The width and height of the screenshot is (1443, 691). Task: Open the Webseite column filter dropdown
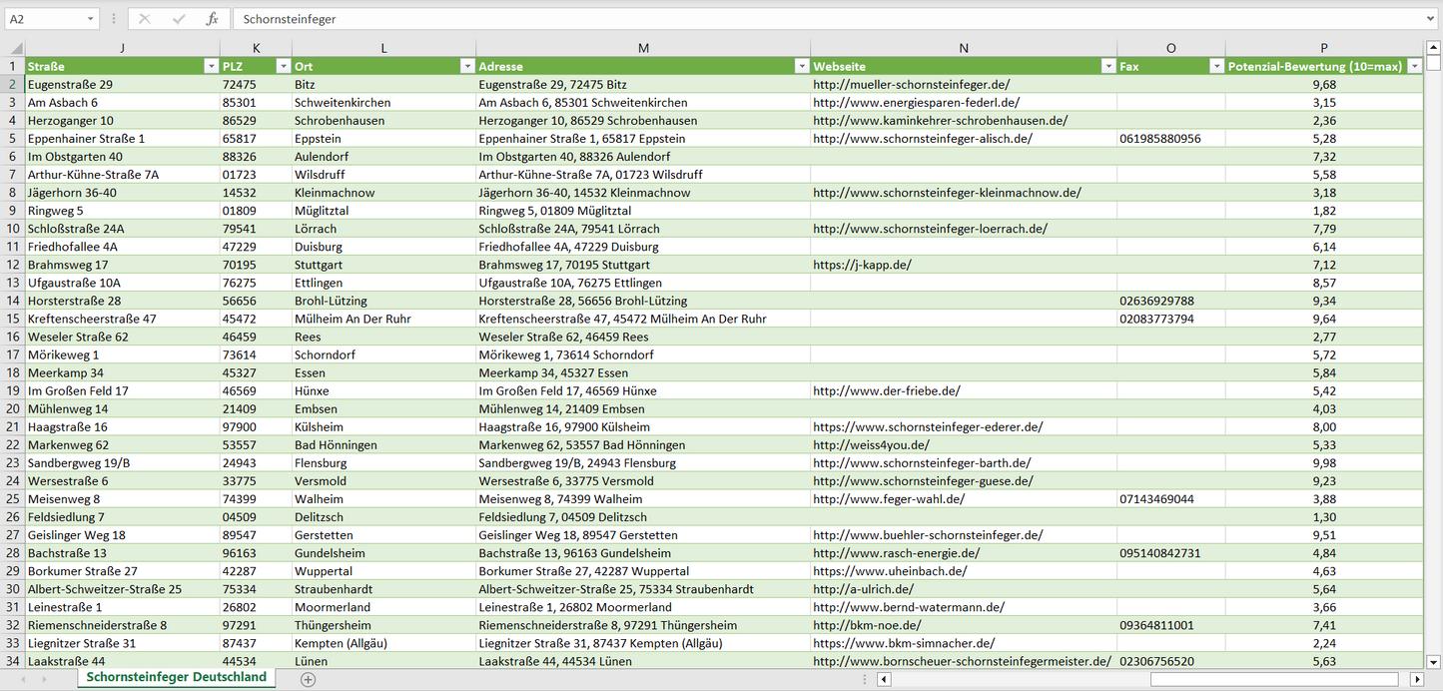(1107, 66)
